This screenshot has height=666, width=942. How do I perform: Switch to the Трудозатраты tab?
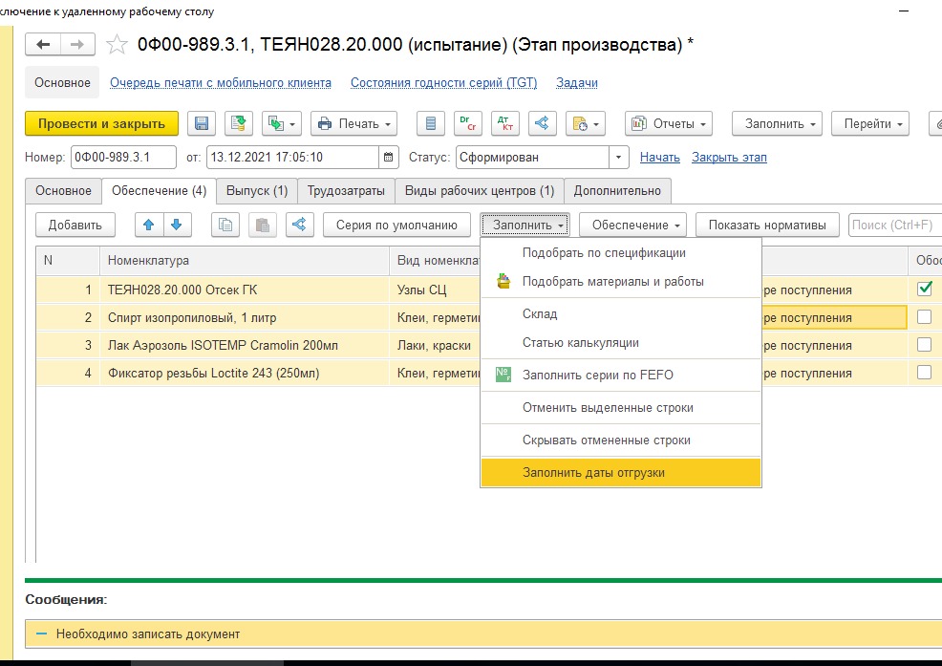click(345, 191)
